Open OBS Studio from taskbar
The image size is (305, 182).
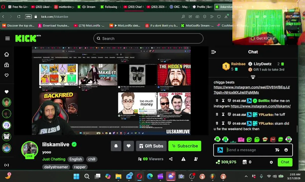click(x=192, y=176)
